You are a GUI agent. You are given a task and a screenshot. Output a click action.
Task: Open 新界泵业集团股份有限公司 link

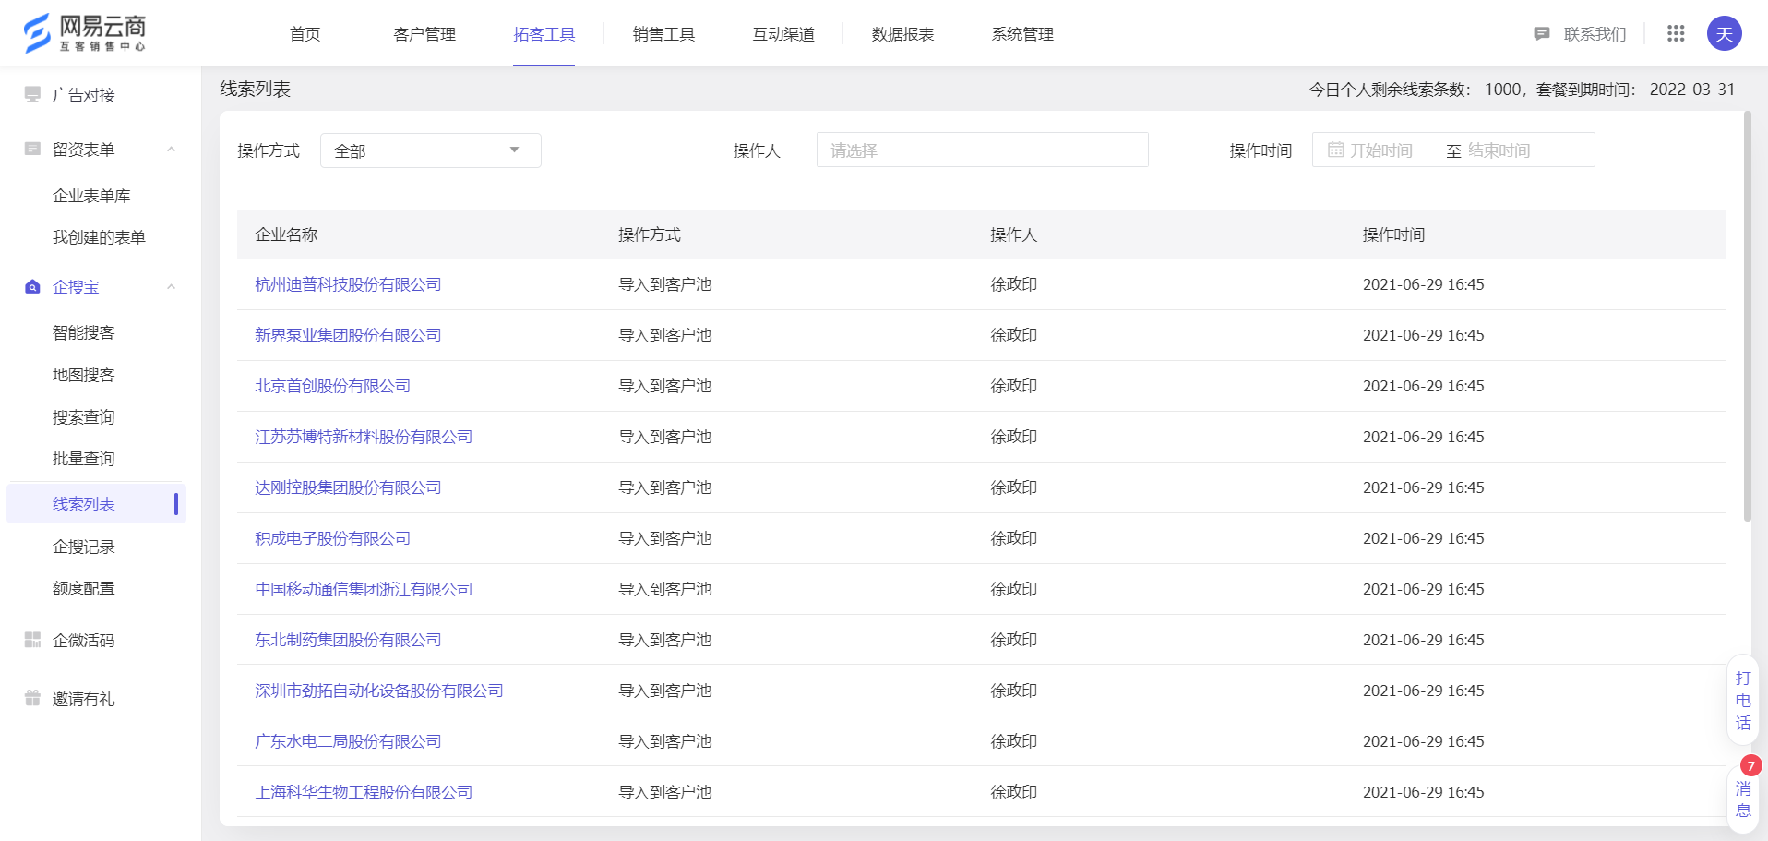(x=348, y=335)
